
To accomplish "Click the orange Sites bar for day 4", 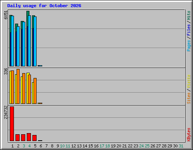I will [29, 89].
